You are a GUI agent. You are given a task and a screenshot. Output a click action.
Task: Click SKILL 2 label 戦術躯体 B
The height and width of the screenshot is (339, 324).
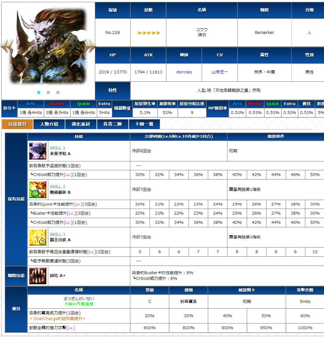click(60, 192)
